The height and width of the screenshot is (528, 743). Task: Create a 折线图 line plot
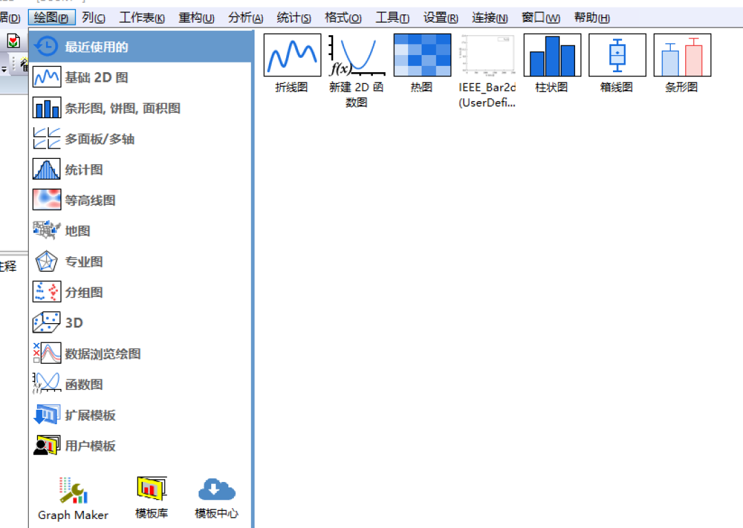[x=292, y=63]
